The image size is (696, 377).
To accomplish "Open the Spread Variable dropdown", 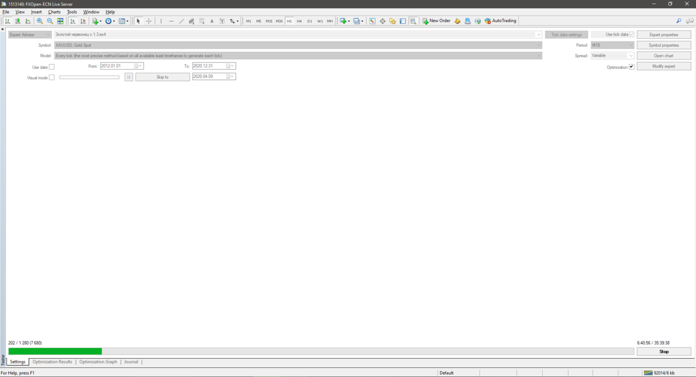I will 612,56.
